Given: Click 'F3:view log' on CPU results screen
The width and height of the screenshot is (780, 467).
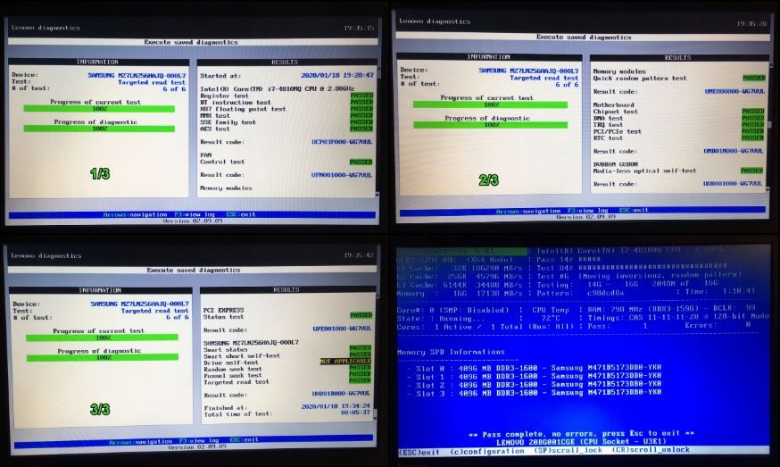Looking at the screenshot, I should point(195,214).
